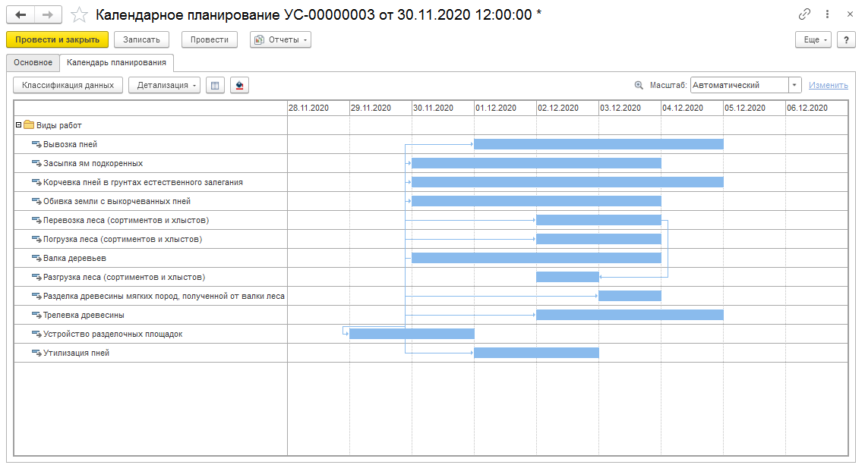Click the 30.11.2020 date column header
The height and width of the screenshot is (465, 865).
pyautogui.click(x=443, y=108)
